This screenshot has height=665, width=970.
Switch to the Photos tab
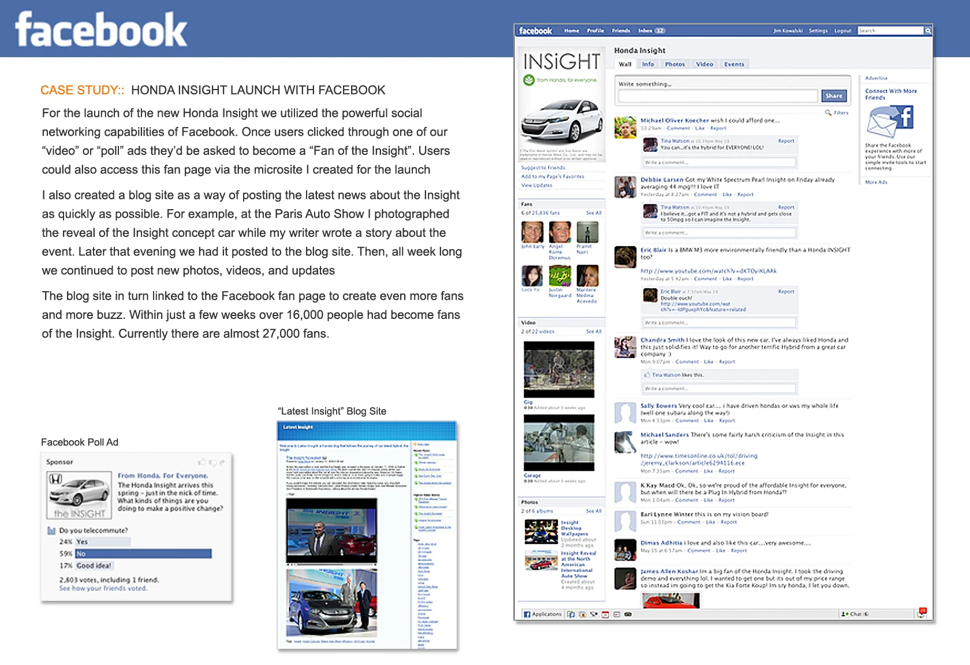pos(674,64)
